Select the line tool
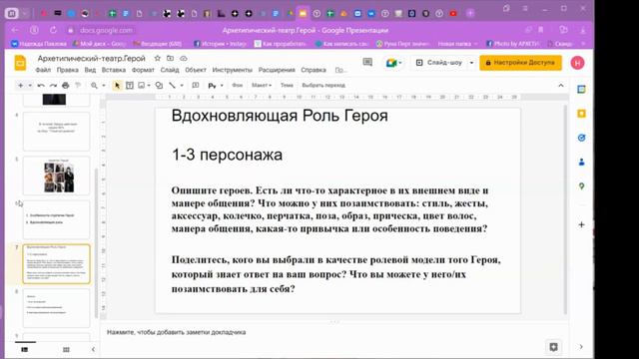The height and width of the screenshot is (359, 639). click(173, 86)
